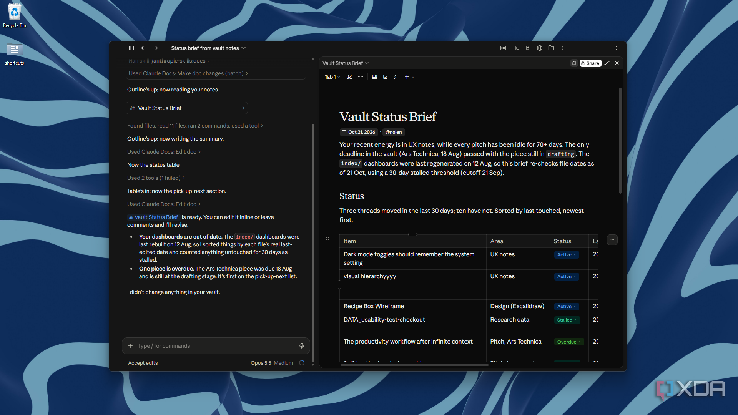Click the plus attach icon in message box
This screenshot has width=738, height=415.
point(130,346)
